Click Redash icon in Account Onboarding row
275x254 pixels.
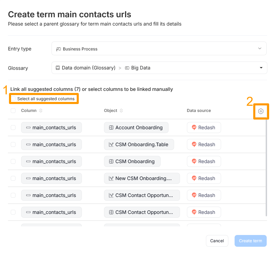tap(194, 128)
